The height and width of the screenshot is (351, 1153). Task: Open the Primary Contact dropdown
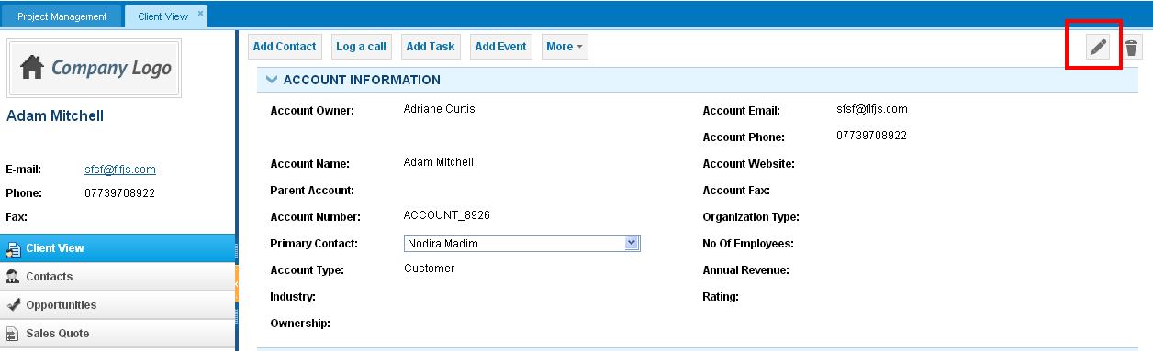coord(632,243)
